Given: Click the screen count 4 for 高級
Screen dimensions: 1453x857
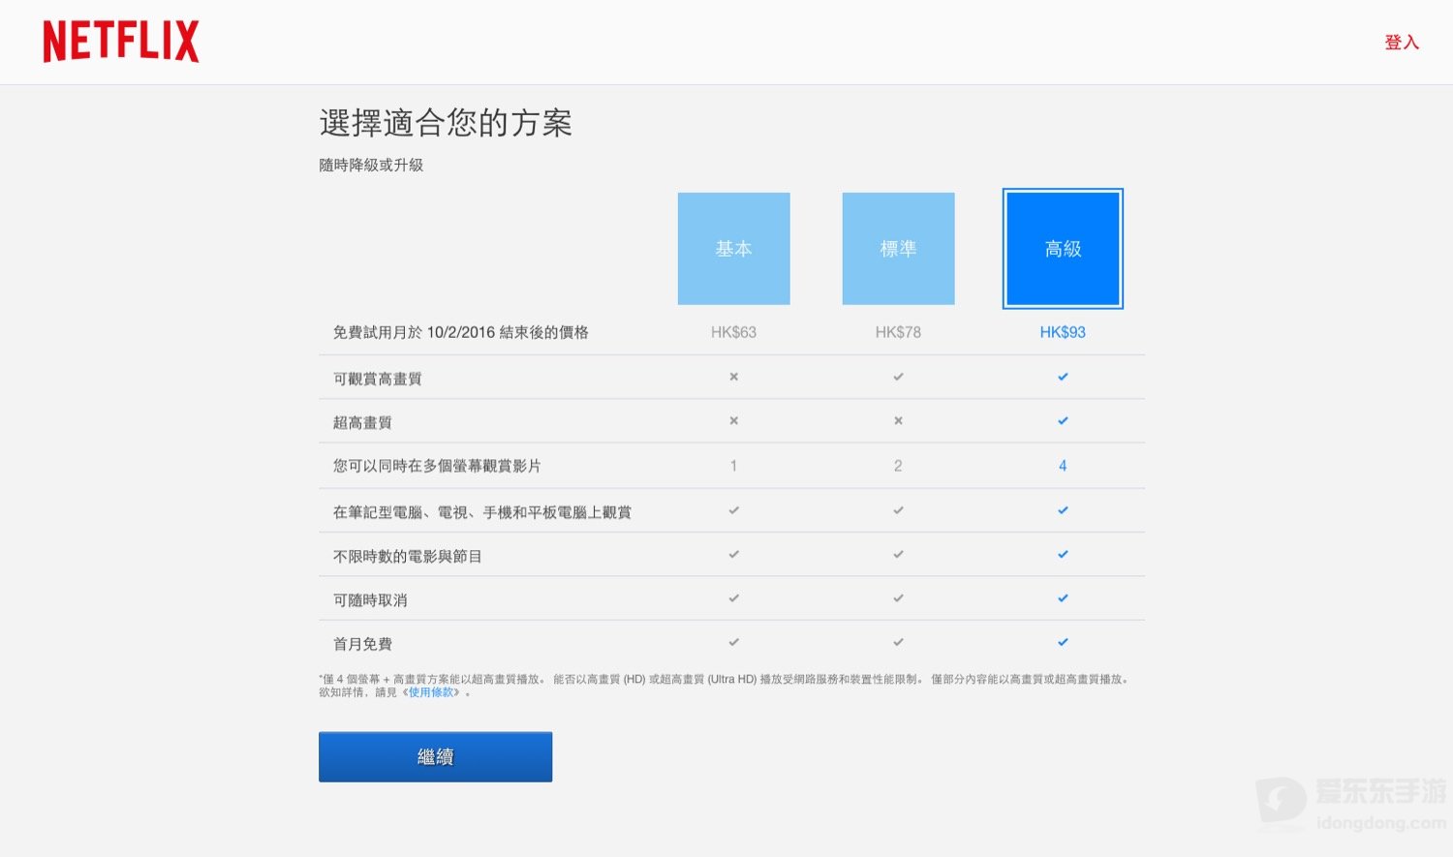Looking at the screenshot, I should 1063,466.
